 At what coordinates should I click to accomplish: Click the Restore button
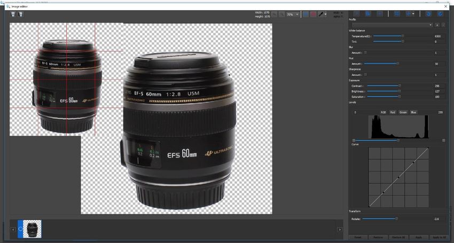[x=378, y=237]
